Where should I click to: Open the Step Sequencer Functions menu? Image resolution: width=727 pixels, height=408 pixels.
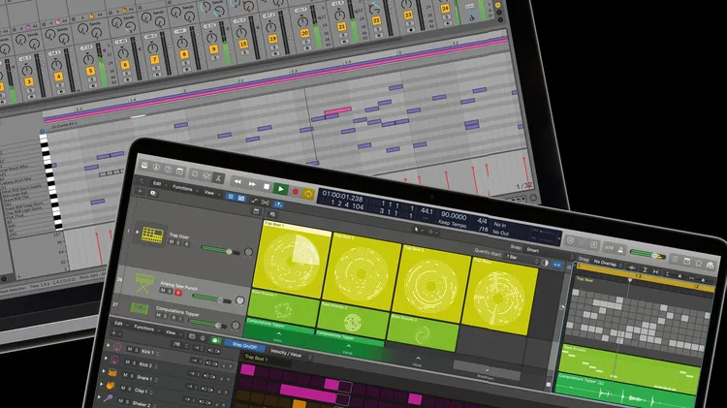(143, 328)
